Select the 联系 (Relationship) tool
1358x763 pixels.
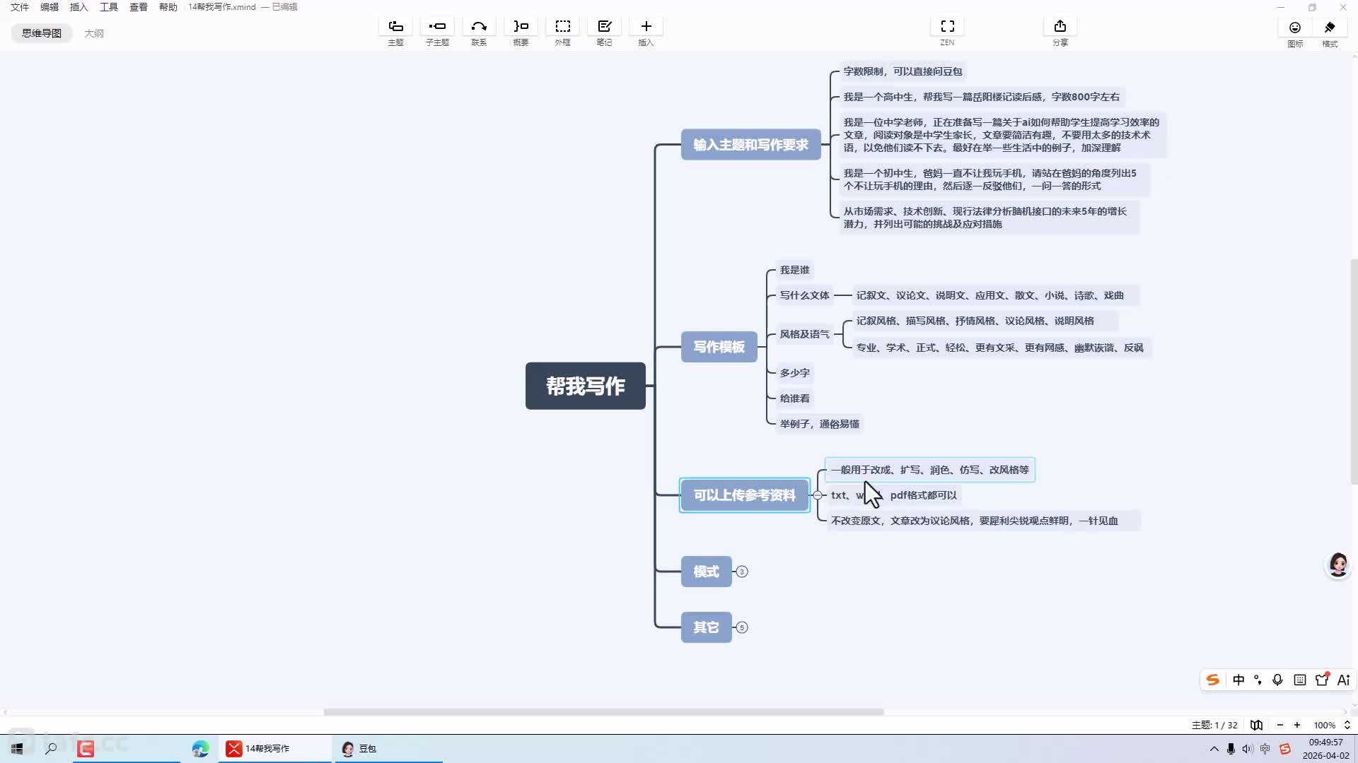coord(479,27)
